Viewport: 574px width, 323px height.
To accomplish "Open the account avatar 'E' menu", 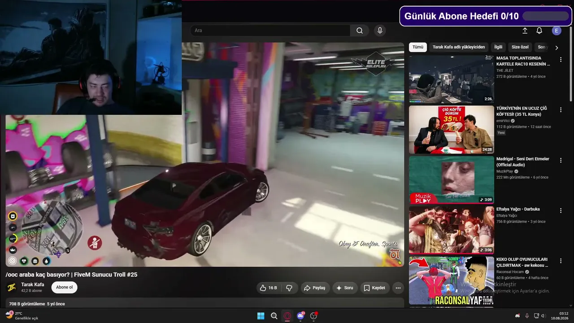I will (x=557, y=31).
